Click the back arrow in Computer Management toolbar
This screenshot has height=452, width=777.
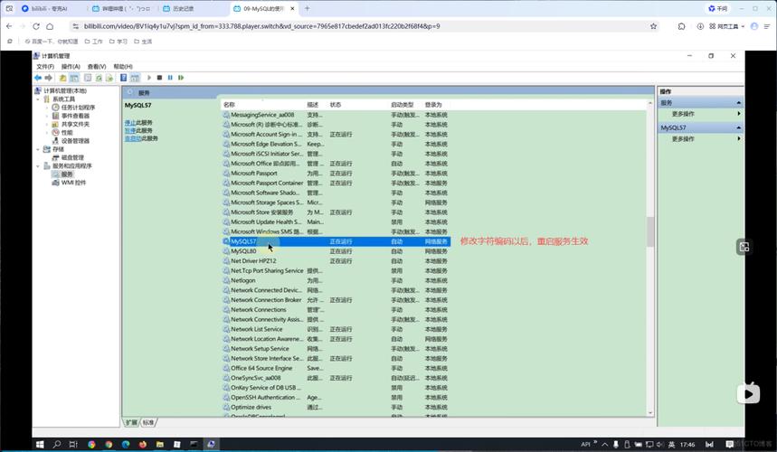tap(38, 78)
